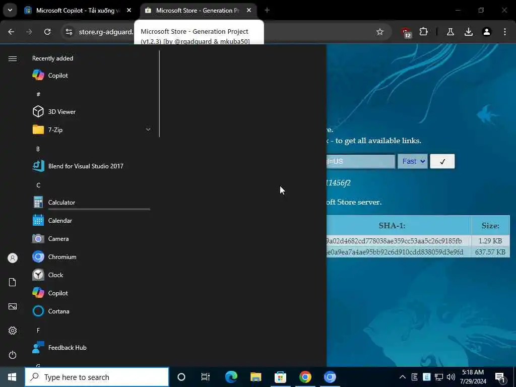Click the Windows Start button

[12, 377]
